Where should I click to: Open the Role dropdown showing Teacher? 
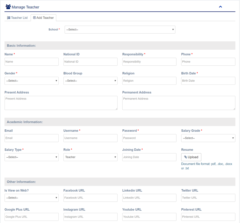90,157
